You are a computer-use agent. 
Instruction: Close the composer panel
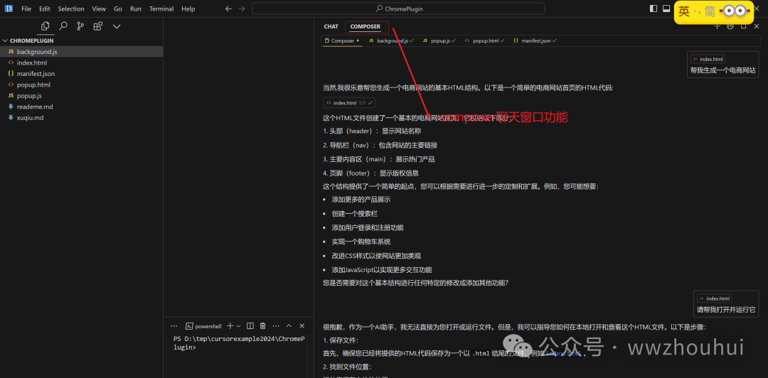(x=756, y=26)
